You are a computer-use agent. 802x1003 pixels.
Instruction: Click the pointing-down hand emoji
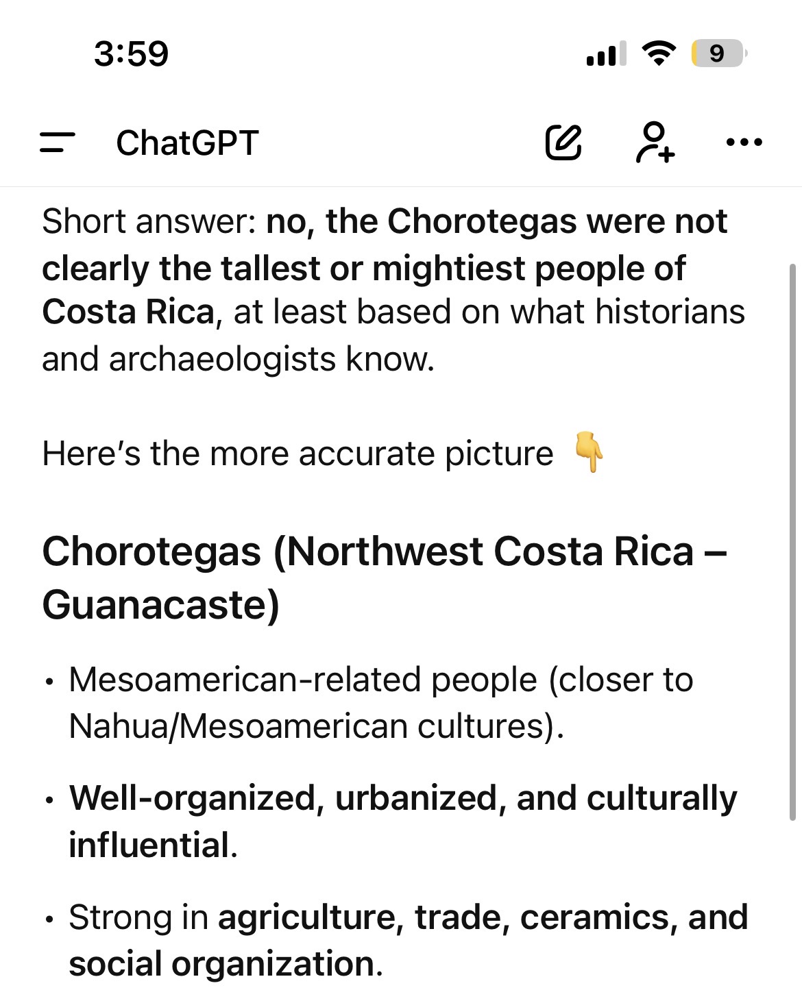pos(588,453)
